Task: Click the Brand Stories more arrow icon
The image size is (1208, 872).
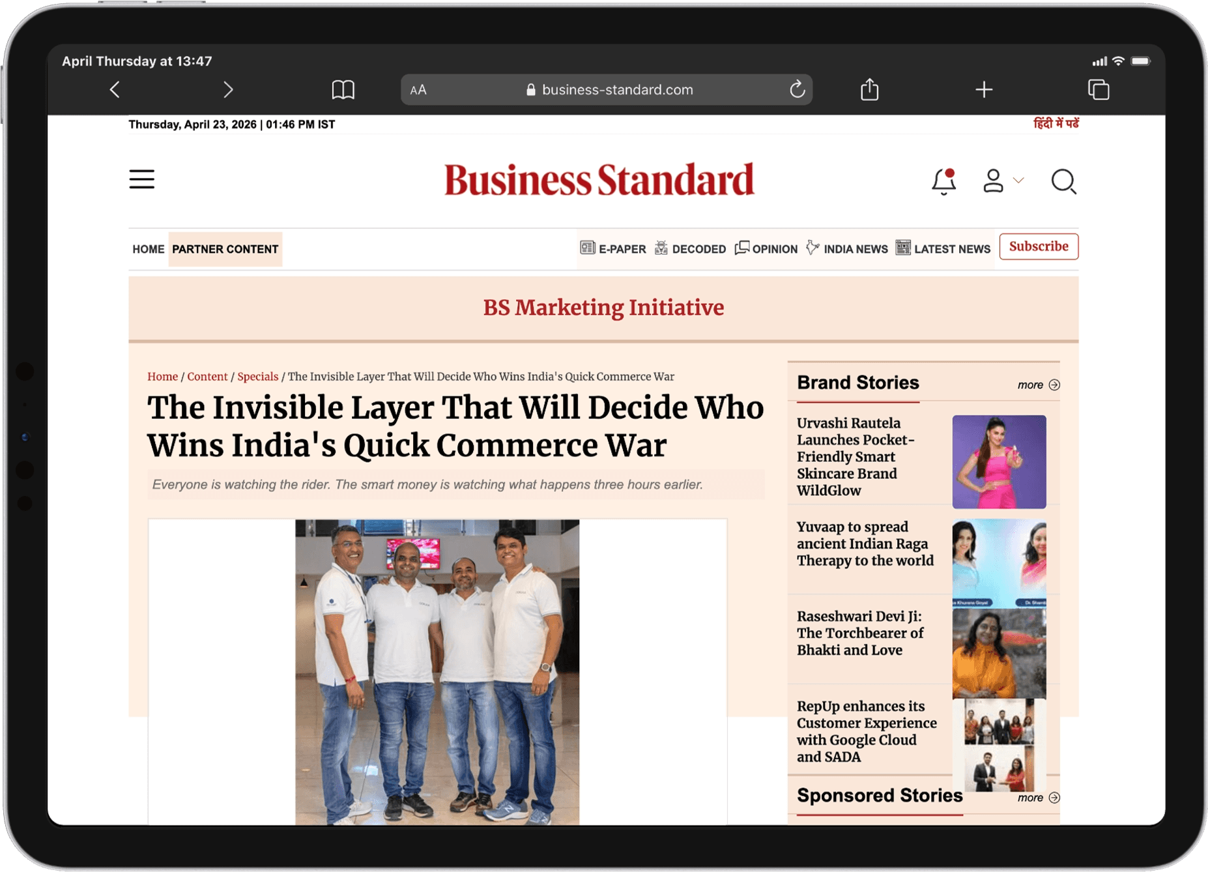Action: pos(1054,385)
